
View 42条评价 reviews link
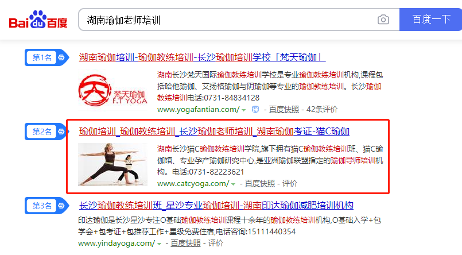[322, 109]
